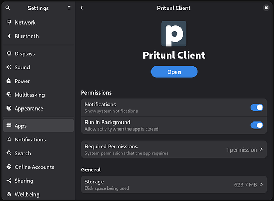
Task: Expand the Storage row chevron
Action: point(262,184)
